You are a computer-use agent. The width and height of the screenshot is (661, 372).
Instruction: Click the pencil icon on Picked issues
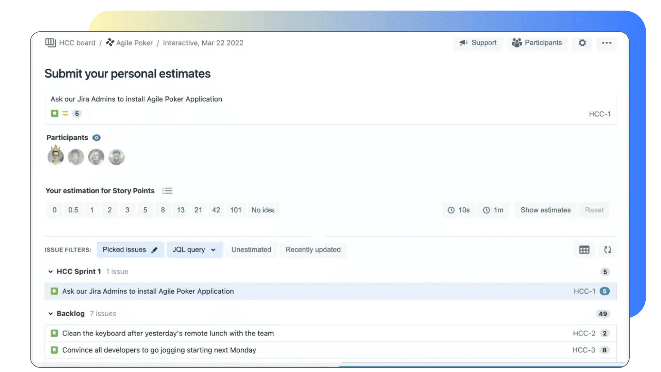154,250
